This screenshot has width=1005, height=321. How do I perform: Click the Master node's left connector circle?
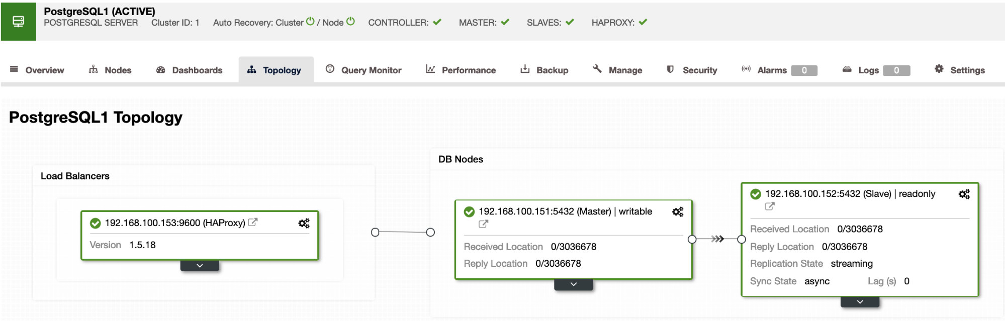(x=430, y=232)
